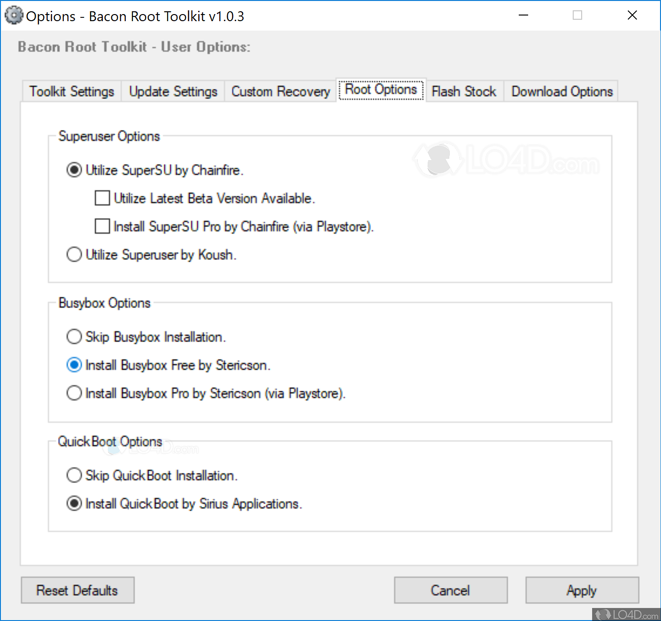The height and width of the screenshot is (621, 661).
Task: Click the gear icon in the title bar
Action: coord(14,15)
